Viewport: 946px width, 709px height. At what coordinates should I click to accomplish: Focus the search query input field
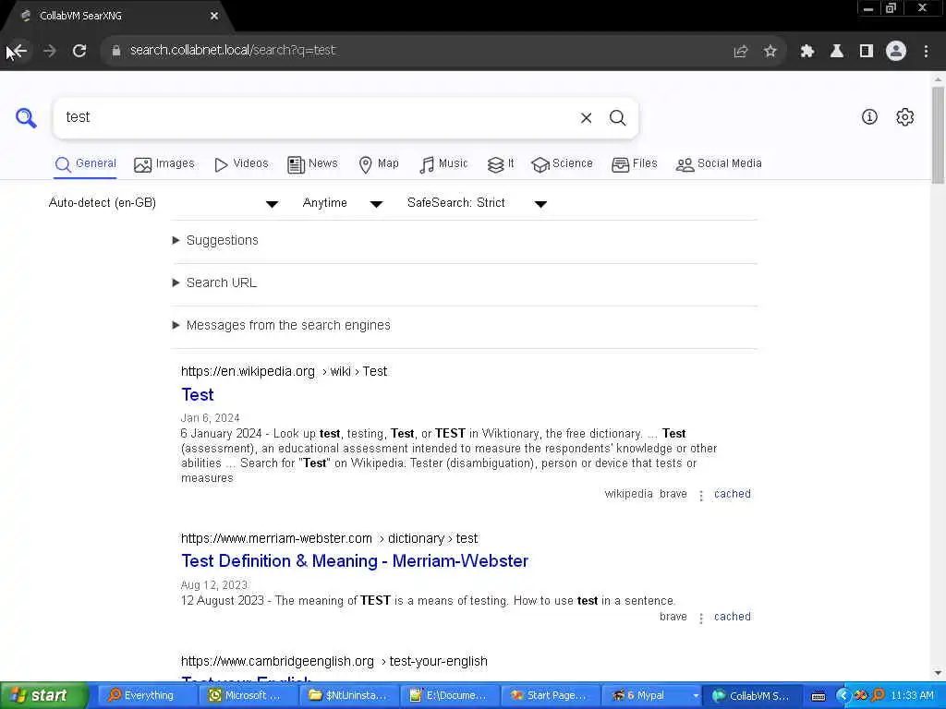[317, 117]
